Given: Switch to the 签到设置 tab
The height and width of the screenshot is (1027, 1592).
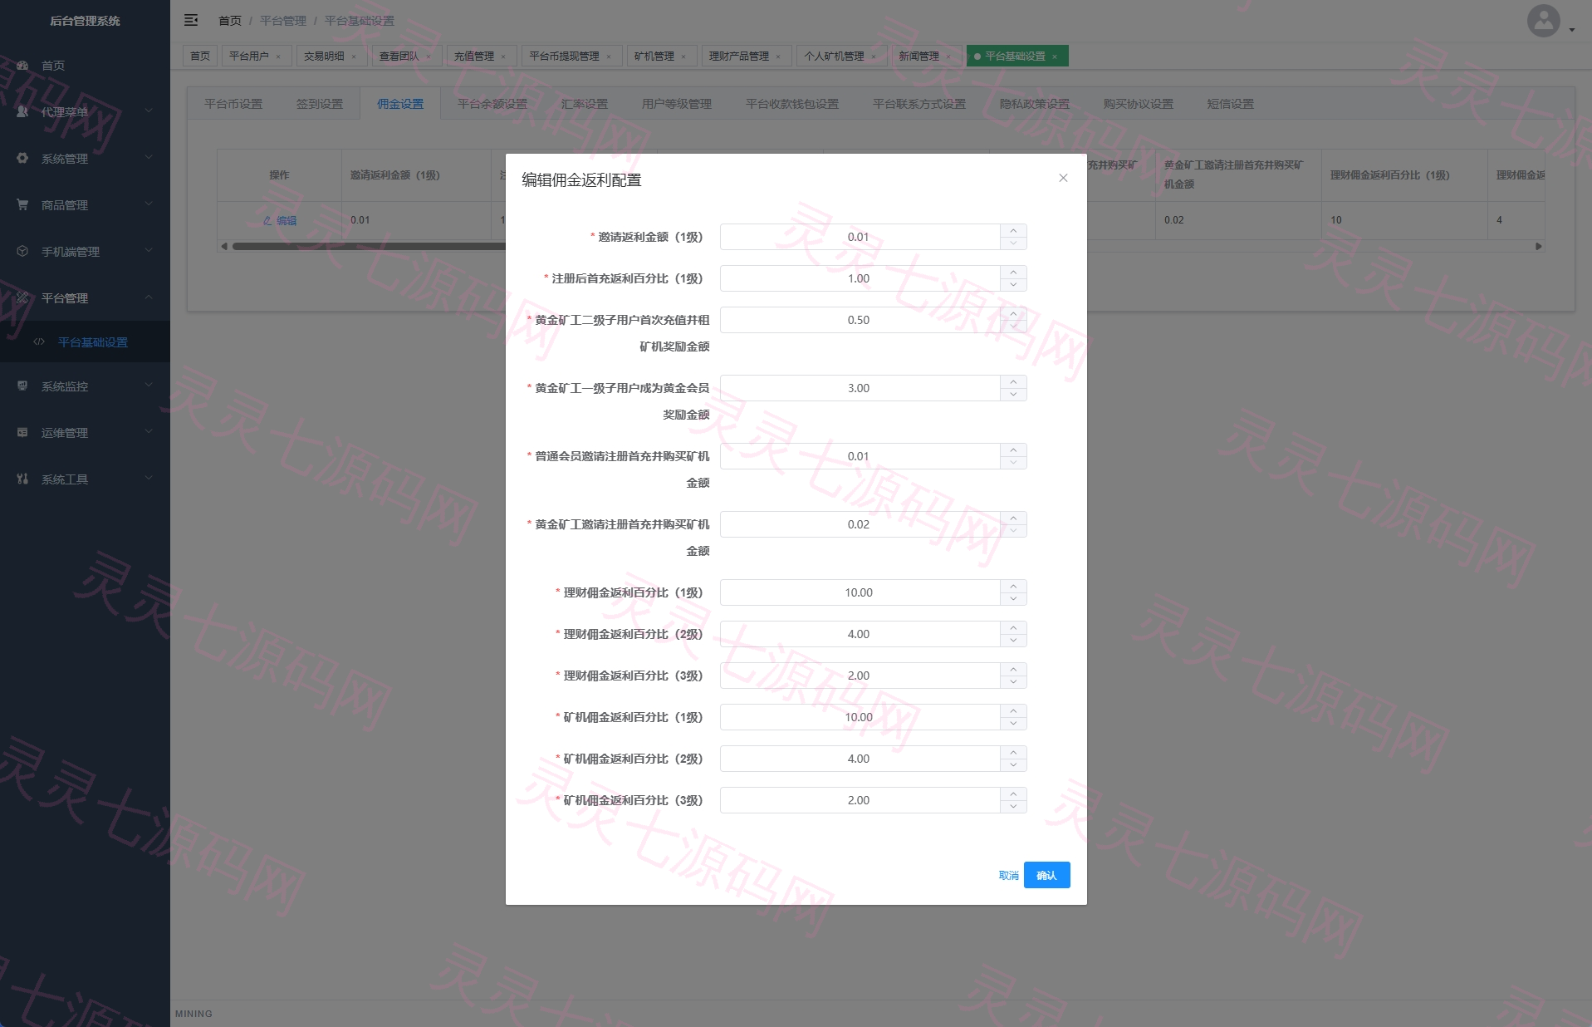Looking at the screenshot, I should click(320, 104).
